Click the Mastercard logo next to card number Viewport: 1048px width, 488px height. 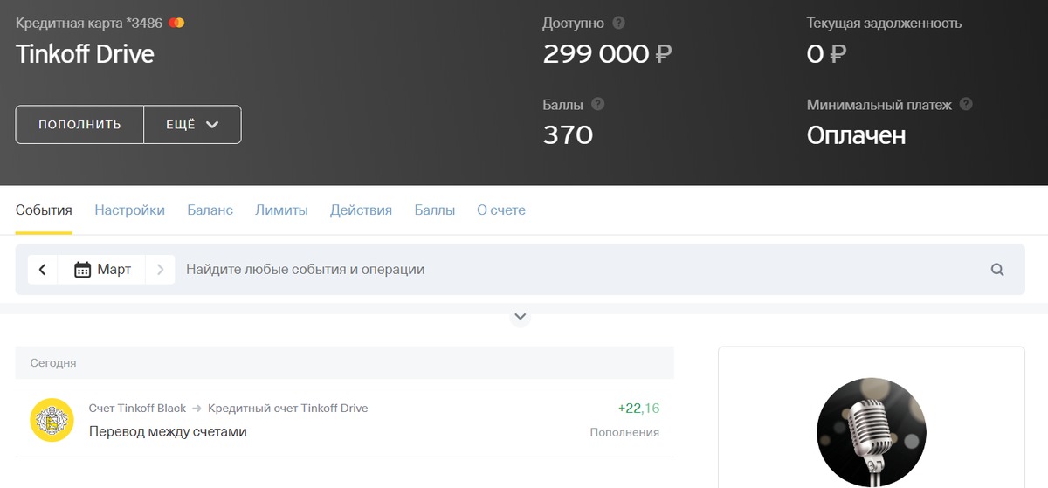point(176,23)
